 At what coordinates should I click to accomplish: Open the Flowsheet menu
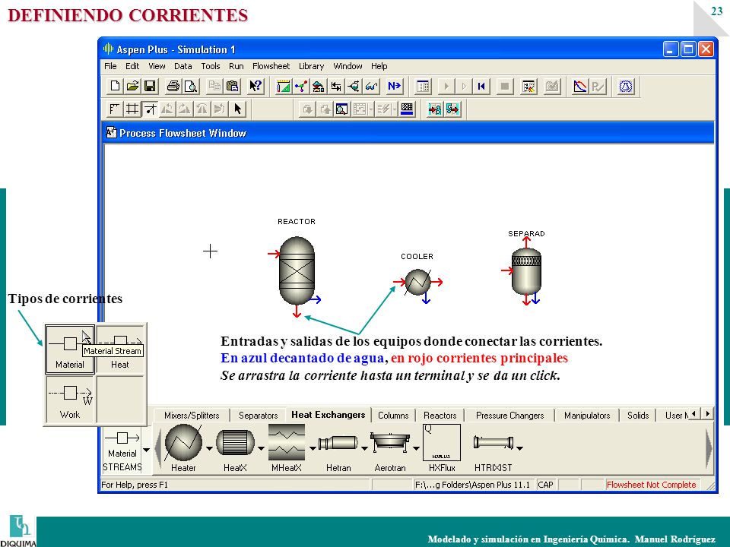pos(271,66)
